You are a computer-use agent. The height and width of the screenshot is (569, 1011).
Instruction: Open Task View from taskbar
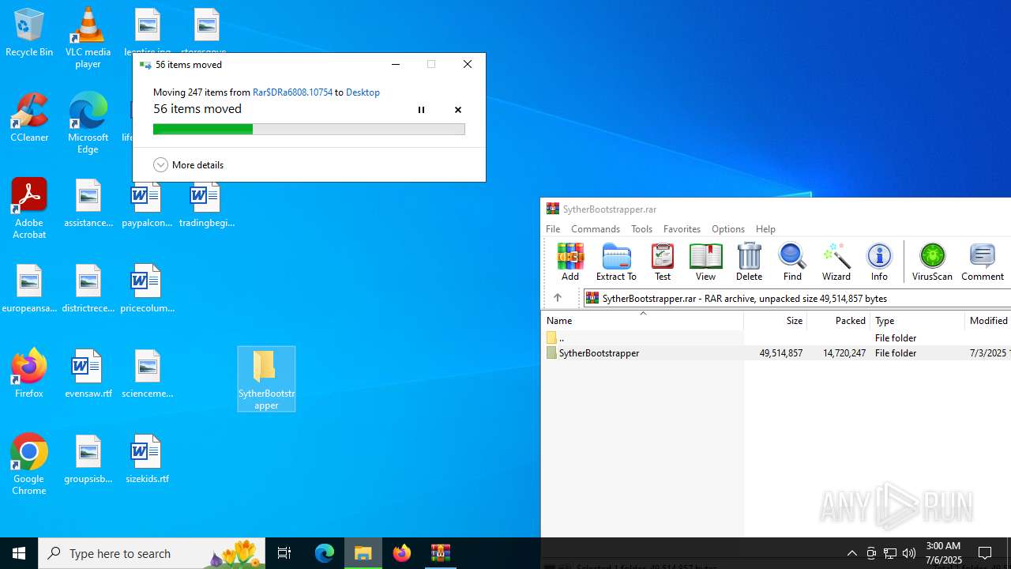(284, 553)
